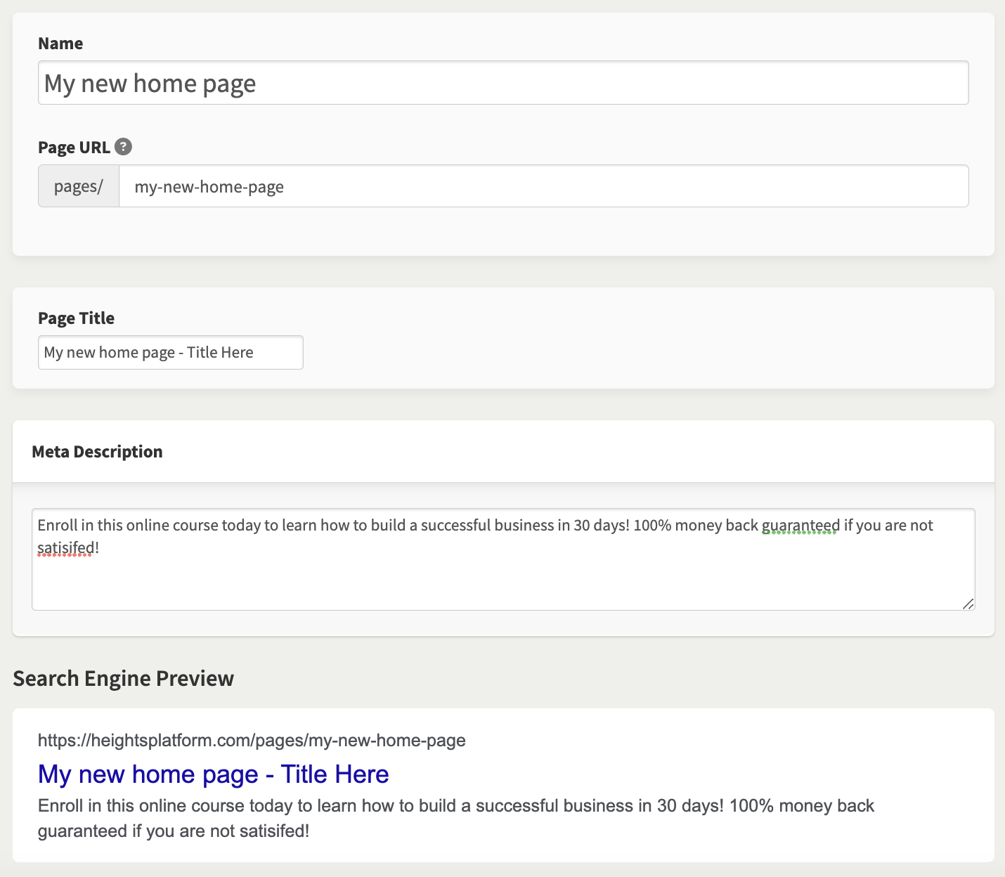Click the 'Page Title' label
Viewport: 1005px width, 877px height.
(76, 318)
